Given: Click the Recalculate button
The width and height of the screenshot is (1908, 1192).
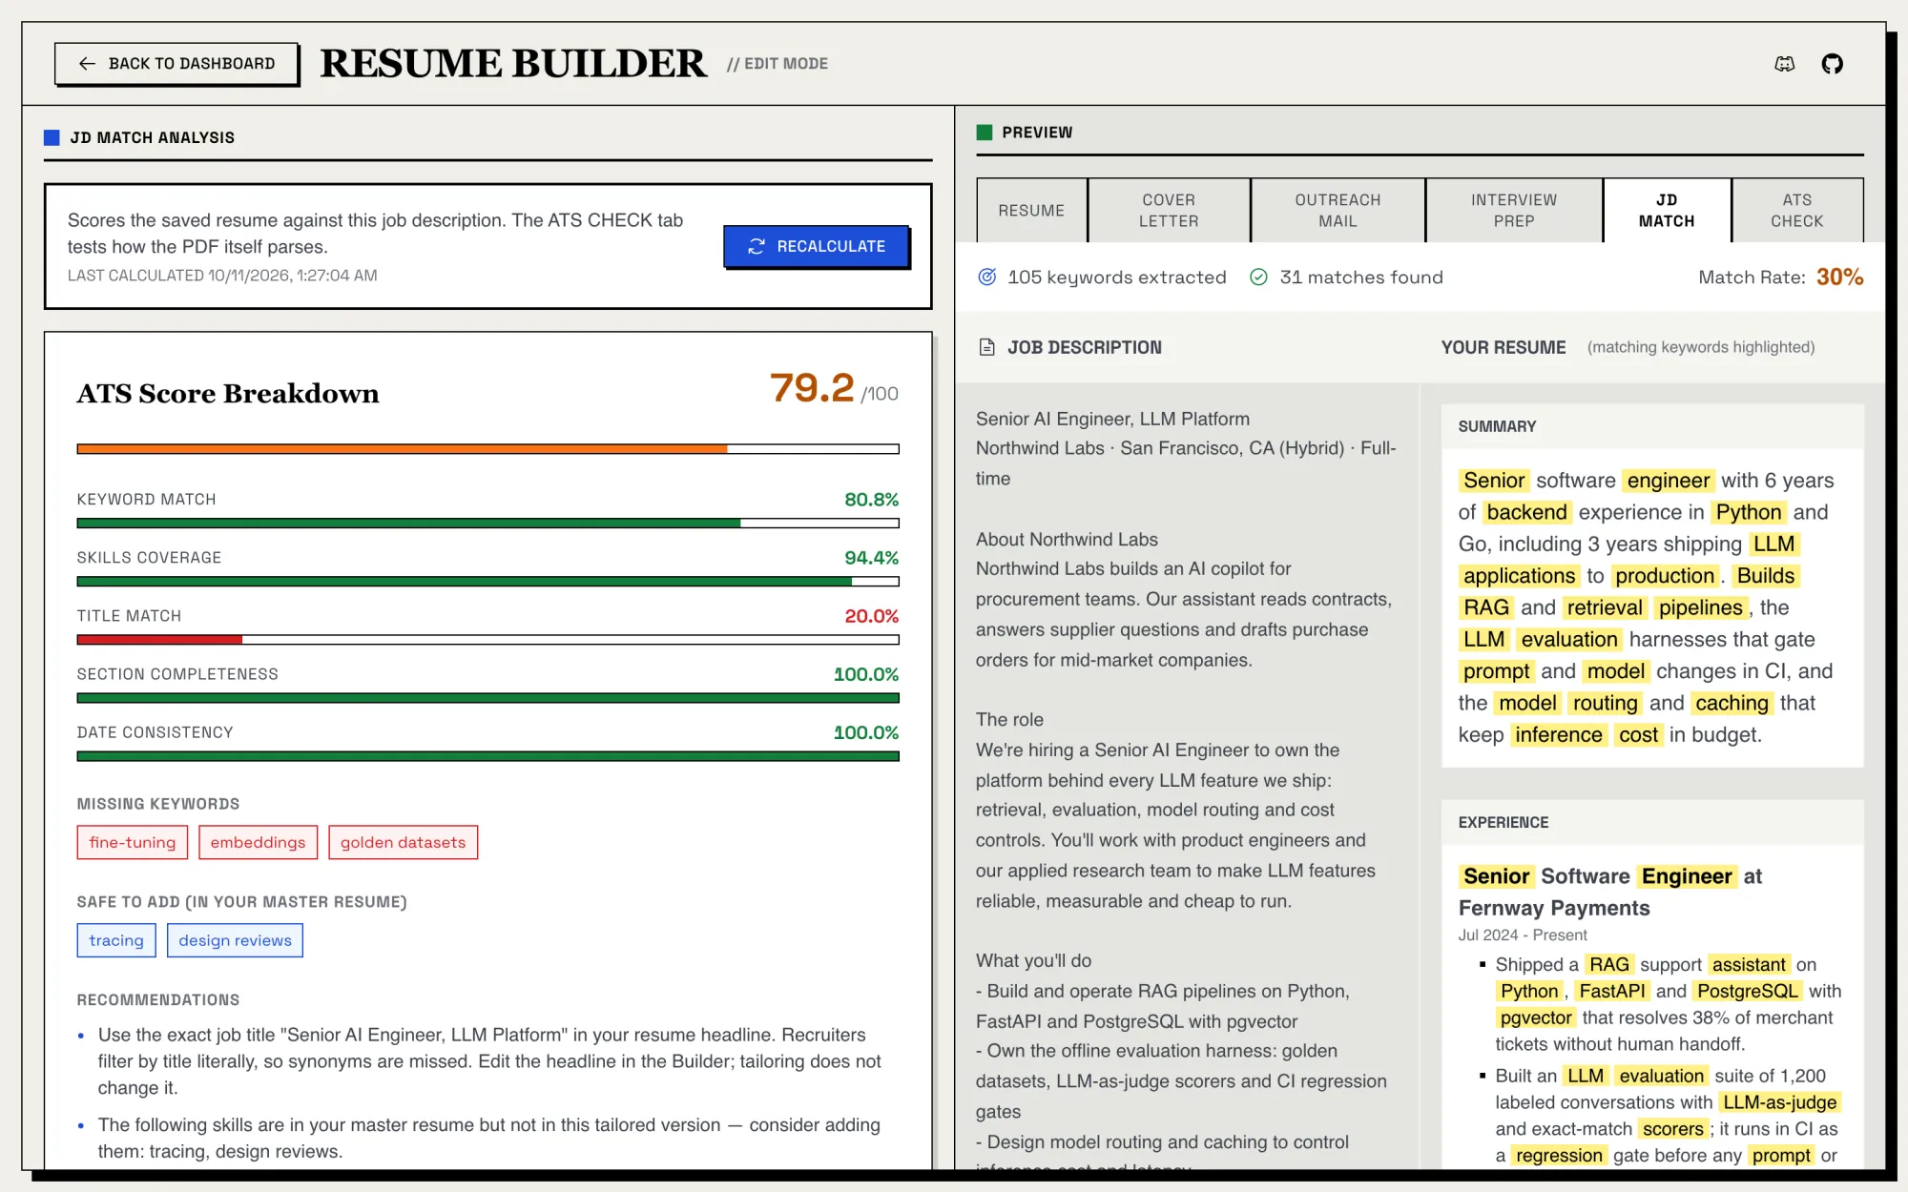Looking at the screenshot, I should [816, 246].
